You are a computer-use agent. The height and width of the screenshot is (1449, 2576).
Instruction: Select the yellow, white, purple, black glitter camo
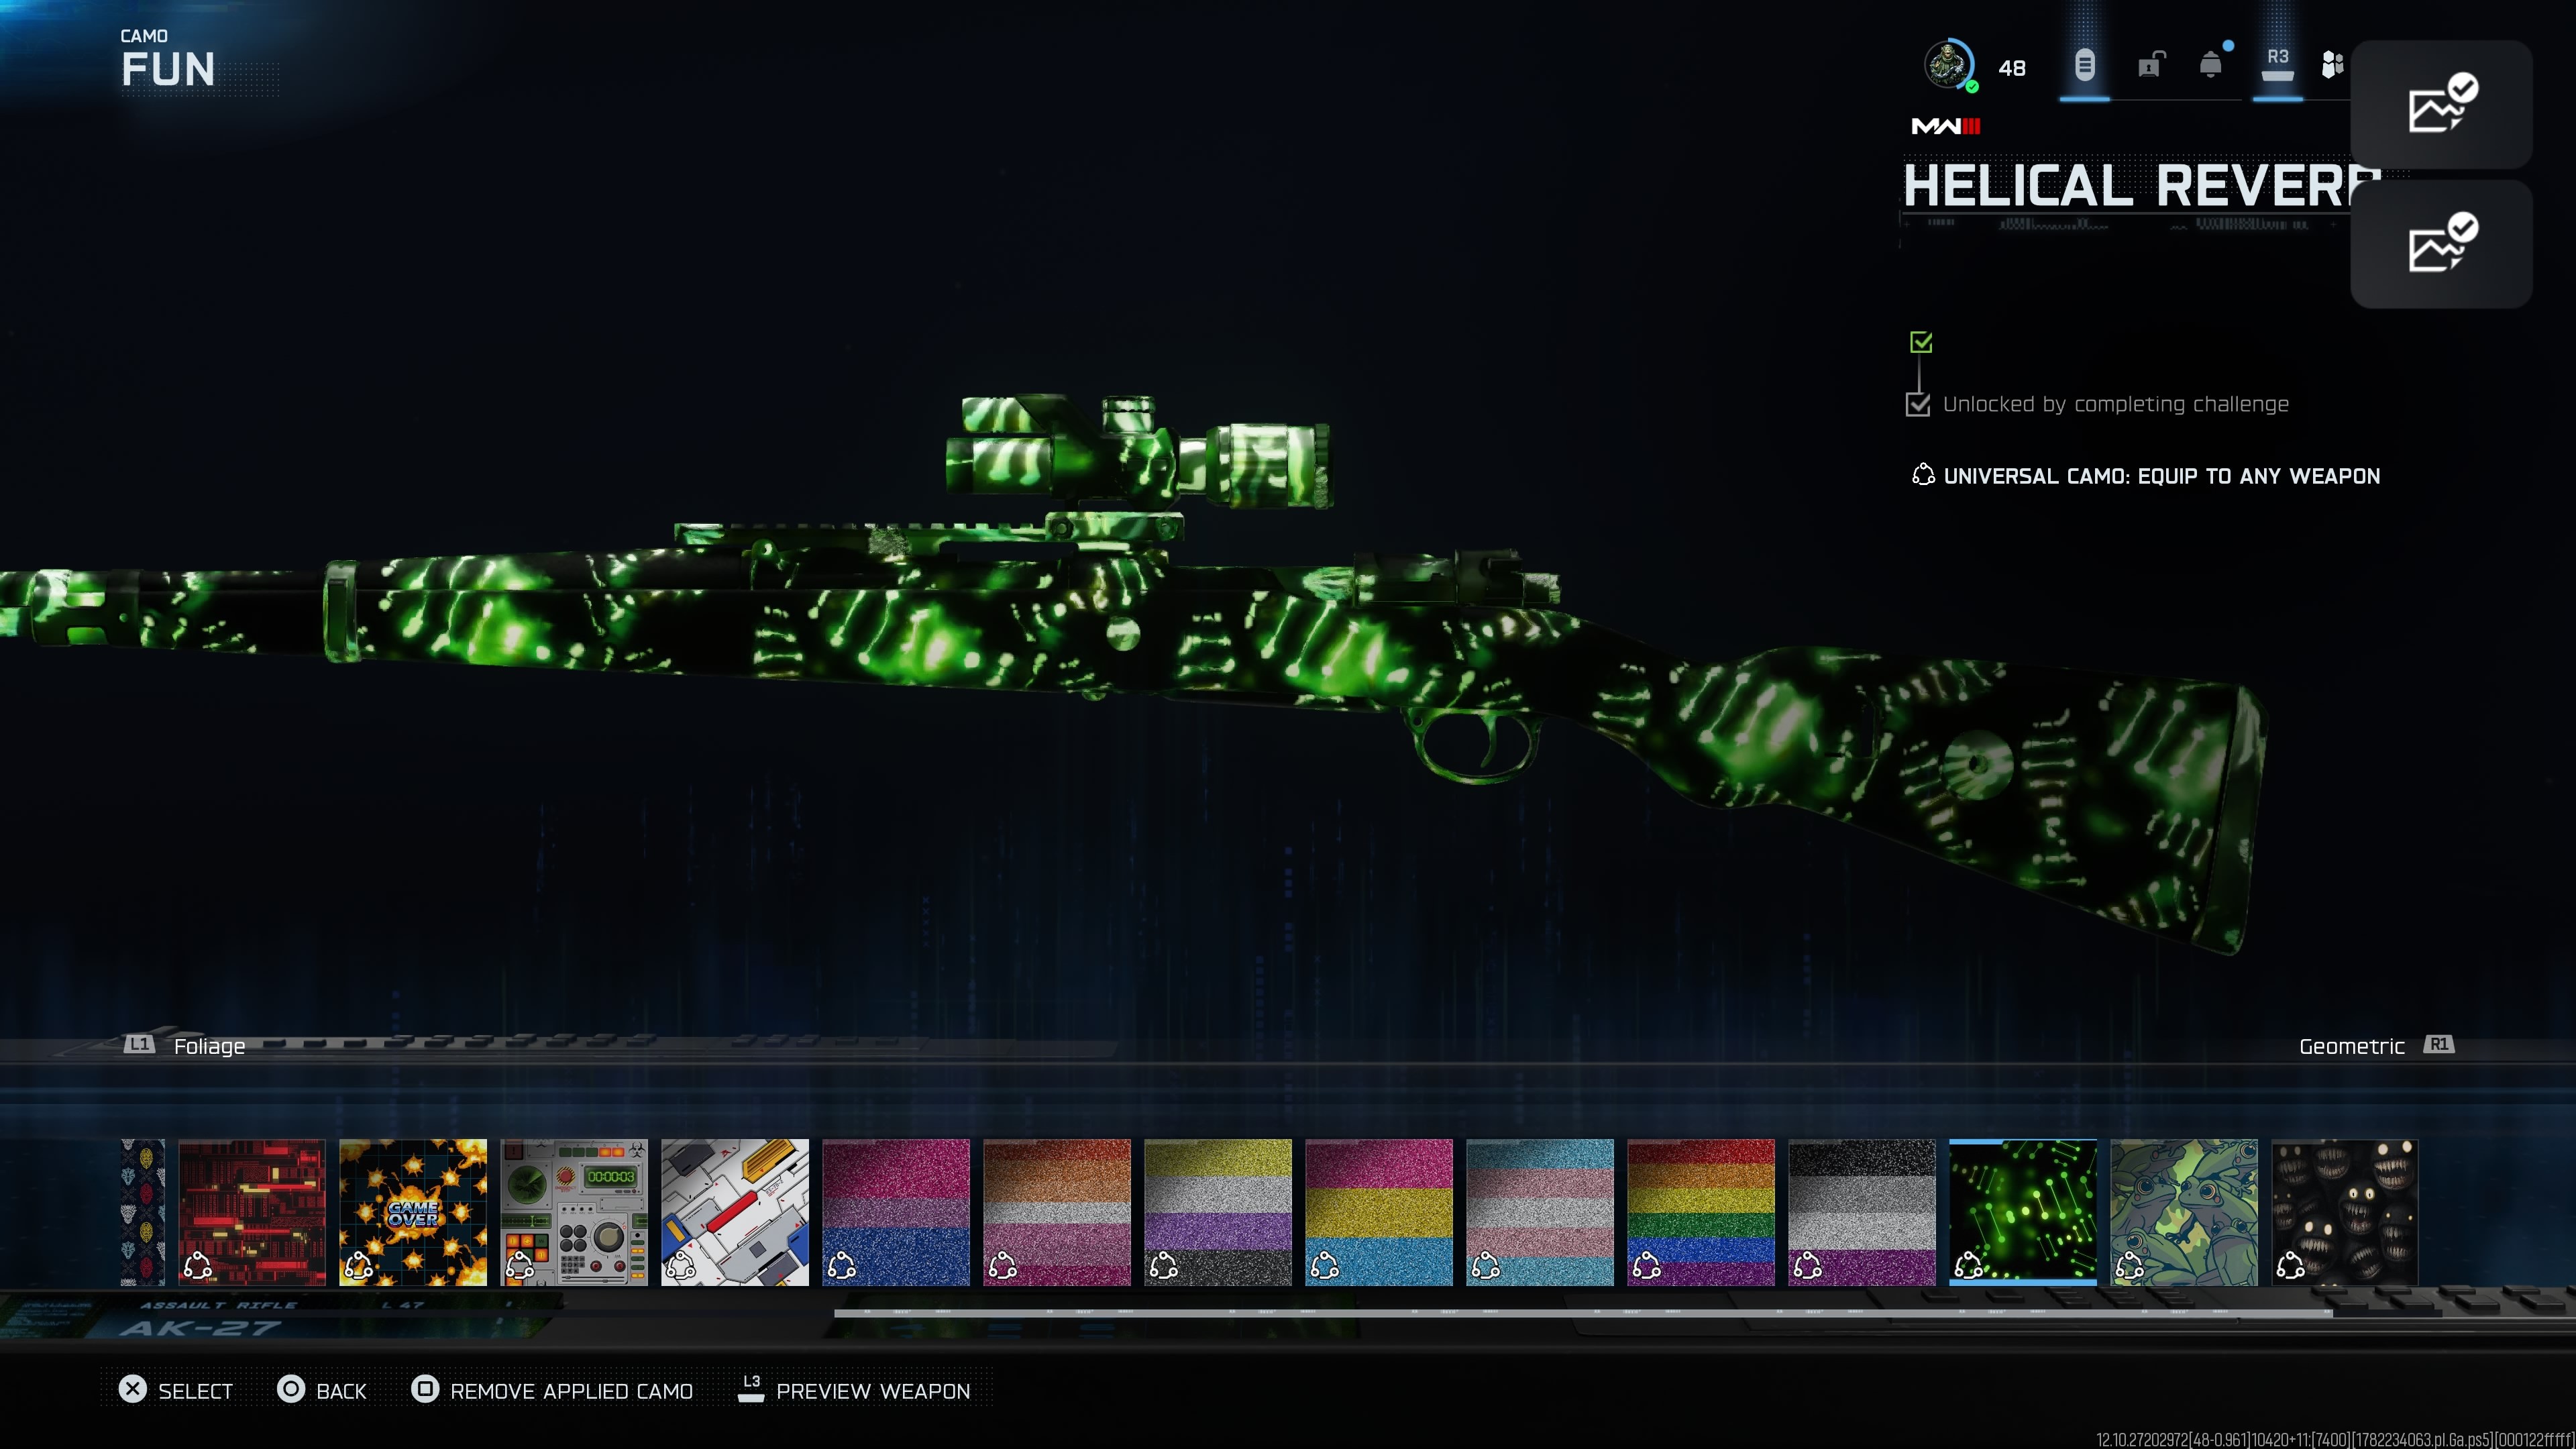coord(1218,1212)
